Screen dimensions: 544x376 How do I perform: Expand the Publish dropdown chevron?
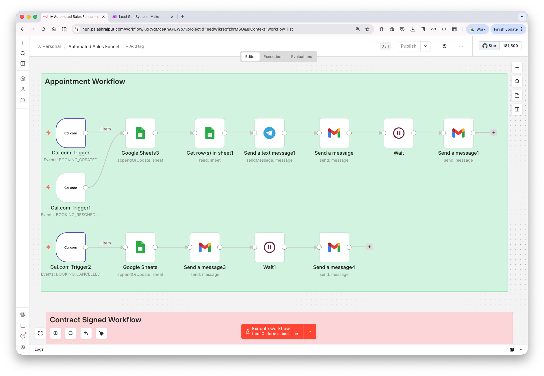[x=425, y=46]
